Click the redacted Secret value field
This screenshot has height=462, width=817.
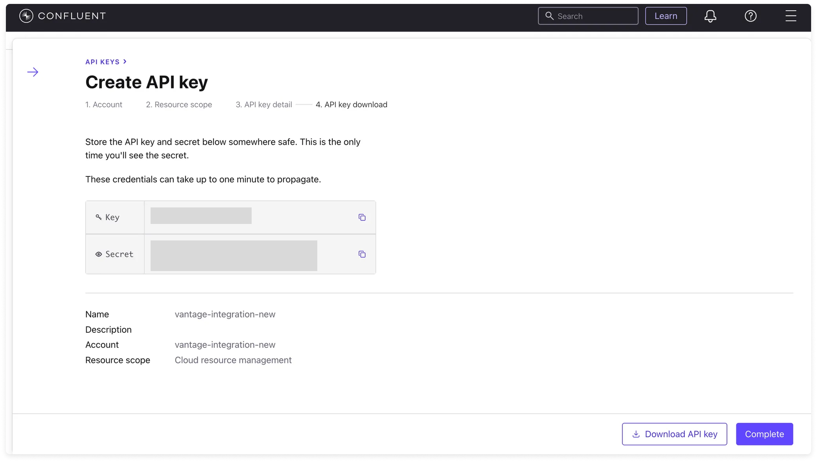point(234,256)
